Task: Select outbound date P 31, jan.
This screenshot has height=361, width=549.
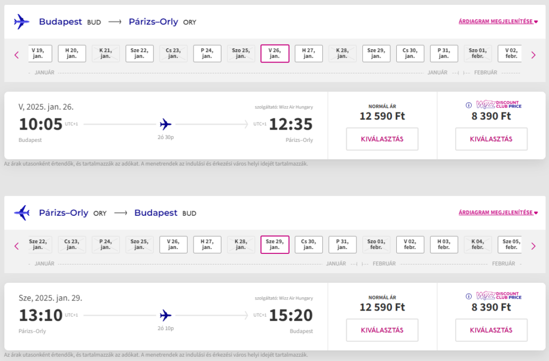Action: tap(443, 54)
